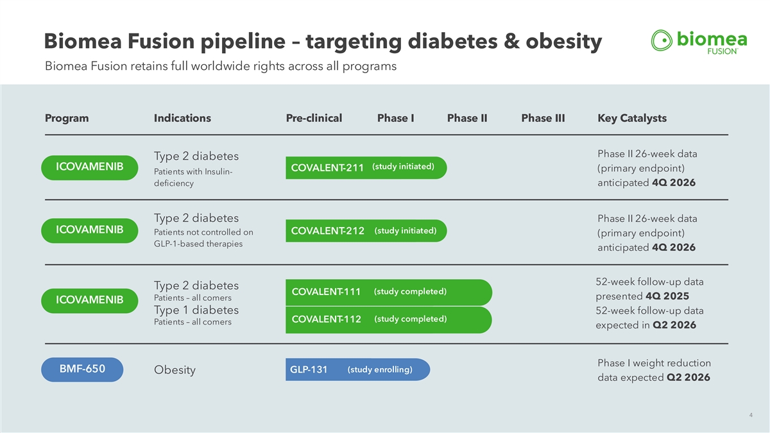The image size is (770, 433).
Task: Click the COVALENT-211 study bar
Action: (x=366, y=167)
